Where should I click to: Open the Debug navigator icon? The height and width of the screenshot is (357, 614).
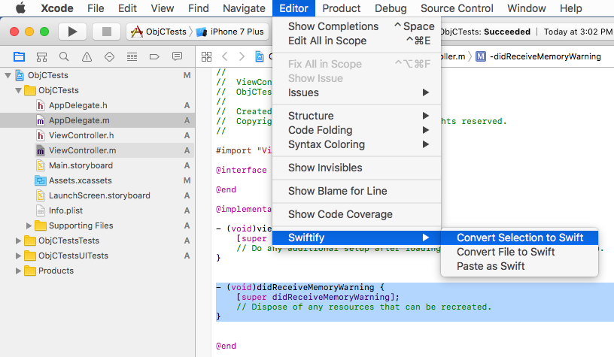click(x=132, y=57)
